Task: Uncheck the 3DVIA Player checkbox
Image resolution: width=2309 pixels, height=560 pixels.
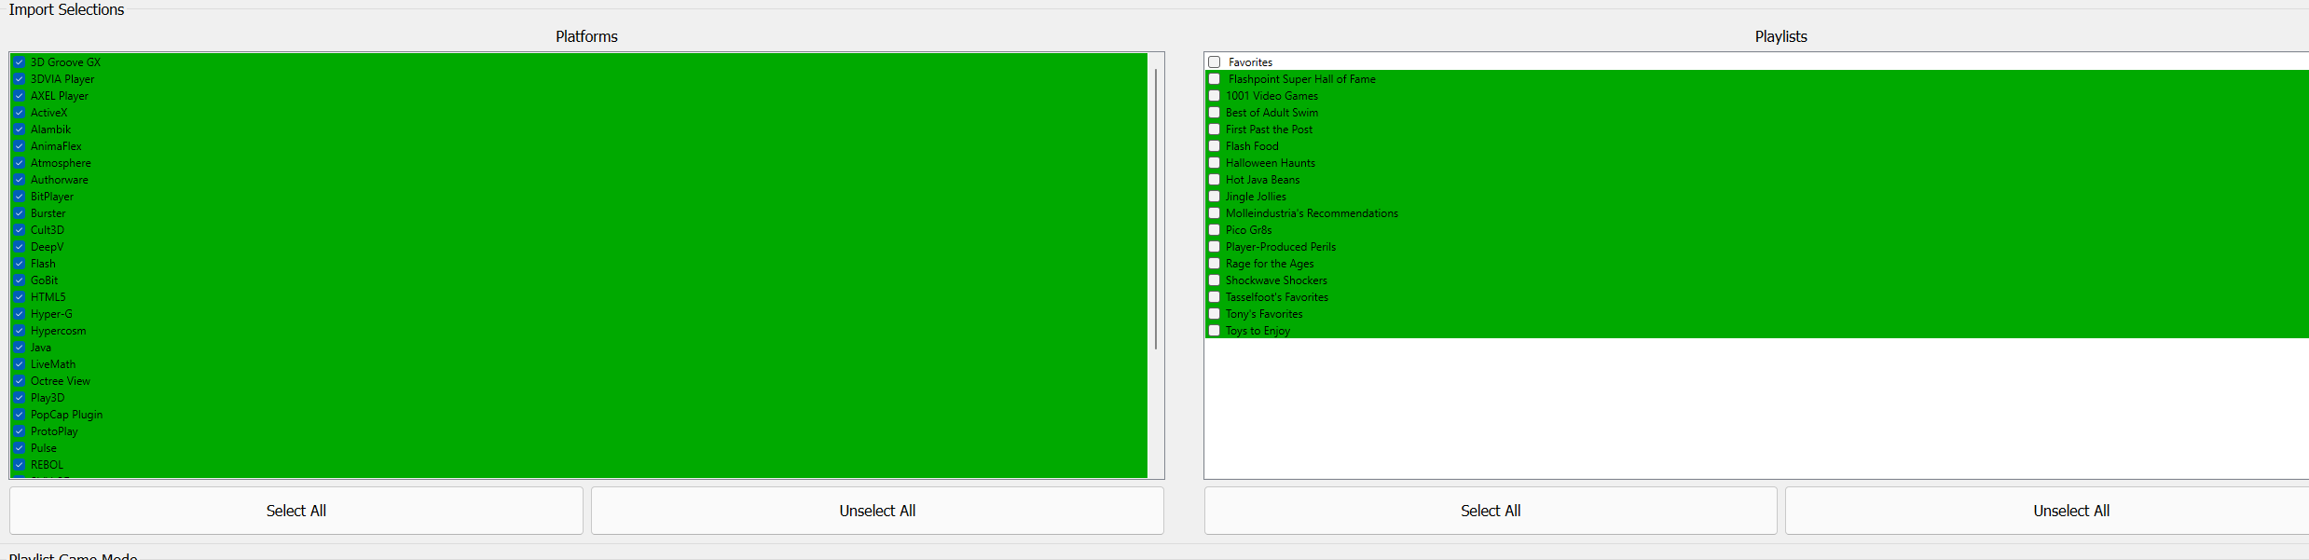Action: 19,79
